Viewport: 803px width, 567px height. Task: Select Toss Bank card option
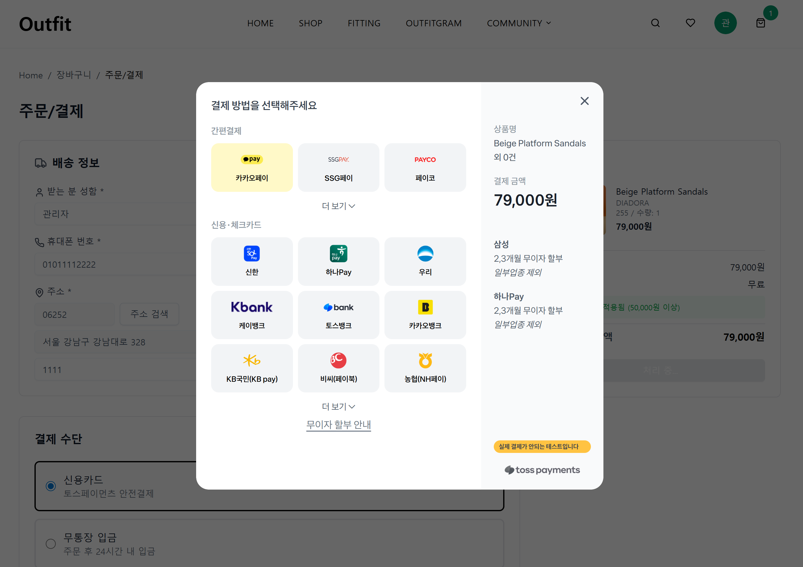pos(338,315)
